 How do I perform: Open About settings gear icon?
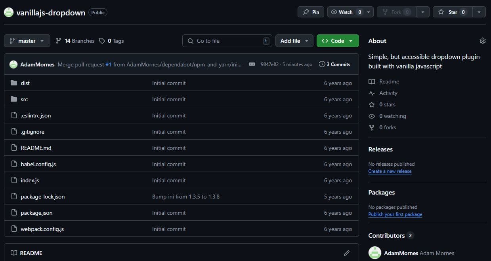[x=482, y=41]
